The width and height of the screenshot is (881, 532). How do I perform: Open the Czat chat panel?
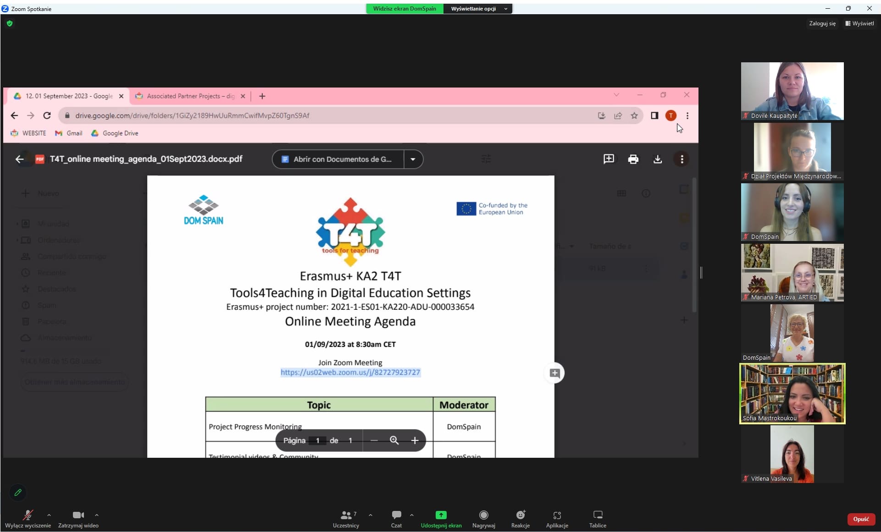397,518
